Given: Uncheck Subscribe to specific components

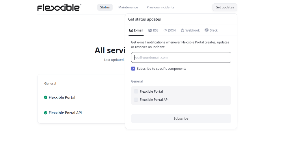Looking at the screenshot, I should [x=133, y=69].
